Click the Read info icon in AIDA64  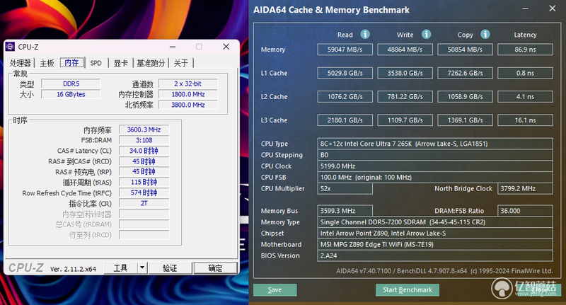(365, 34)
